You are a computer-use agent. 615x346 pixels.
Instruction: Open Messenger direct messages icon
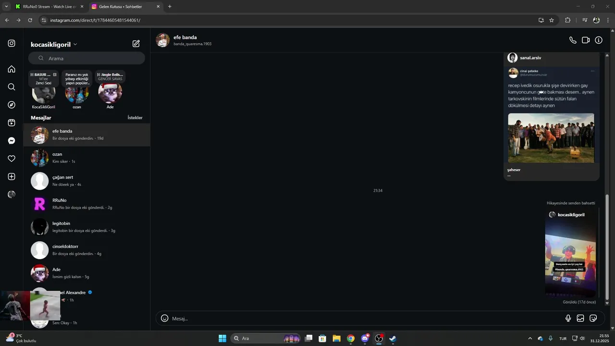12,141
